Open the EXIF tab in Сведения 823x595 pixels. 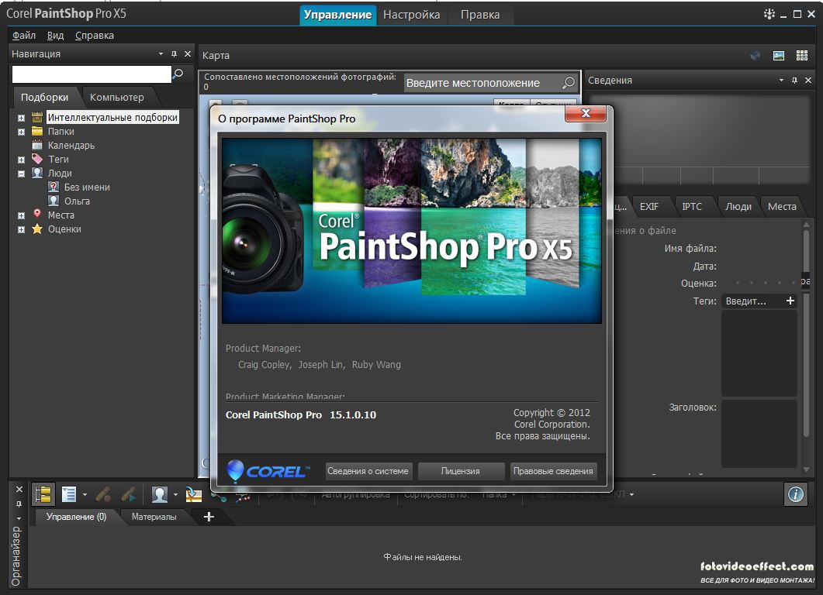tap(649, 207)
